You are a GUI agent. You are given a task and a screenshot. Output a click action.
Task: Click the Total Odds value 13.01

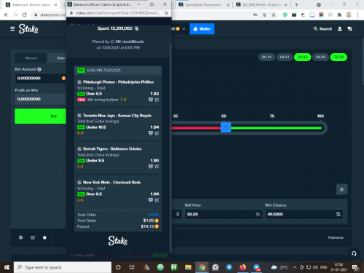[153, 215]
